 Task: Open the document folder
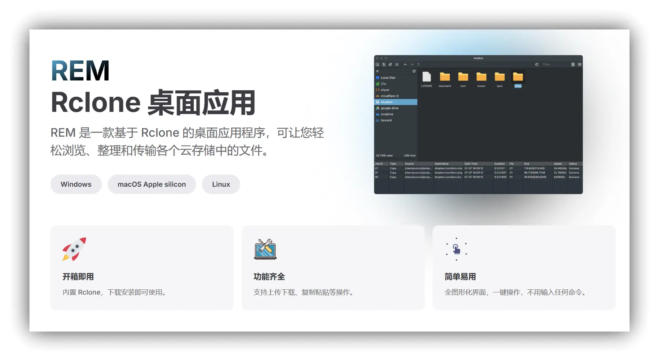(445, 77)
